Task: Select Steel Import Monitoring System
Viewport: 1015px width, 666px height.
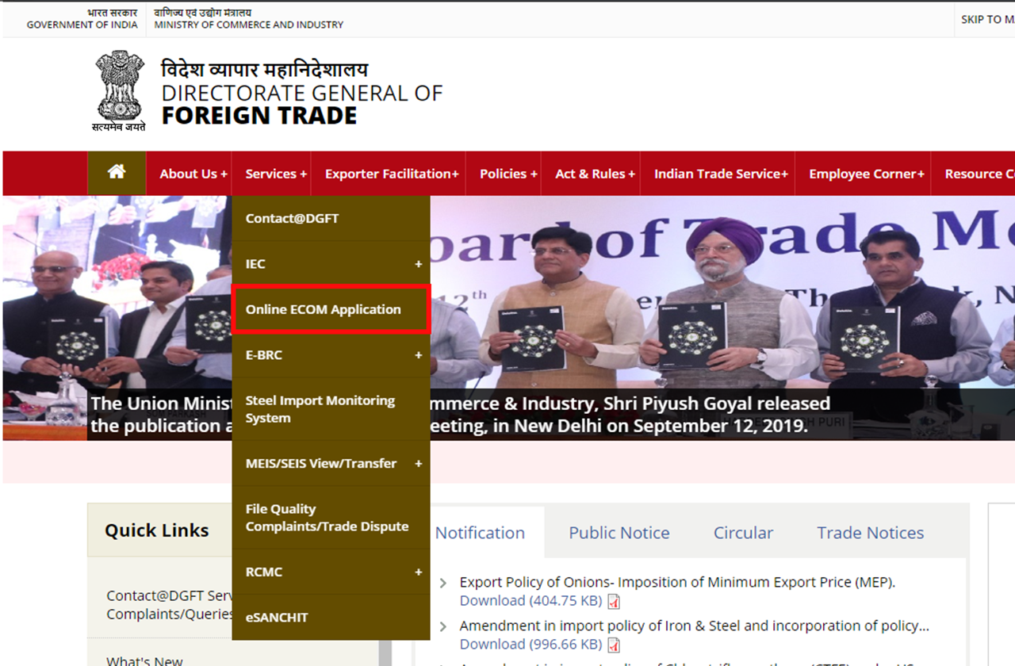Action: [331, 409]
